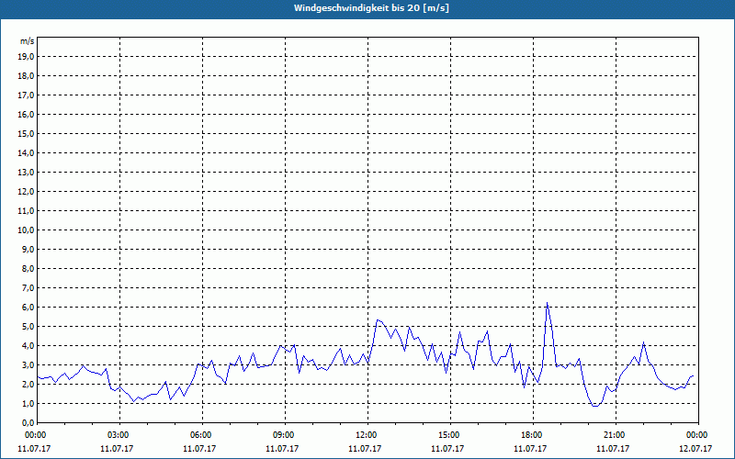Image resolution: width=735 pixels, height=459 pixels.
Task: Select the 12,0 y-axis label
Action: click(27, 192)
